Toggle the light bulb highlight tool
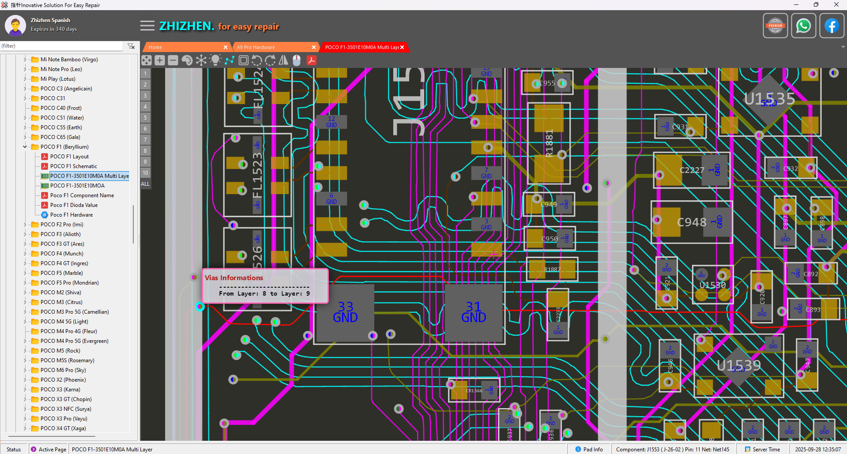Screen dimensions: 847x454 tap(215, 60)
